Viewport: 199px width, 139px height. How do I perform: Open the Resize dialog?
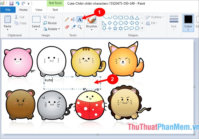pyautogui.click(x=50, y=23)
